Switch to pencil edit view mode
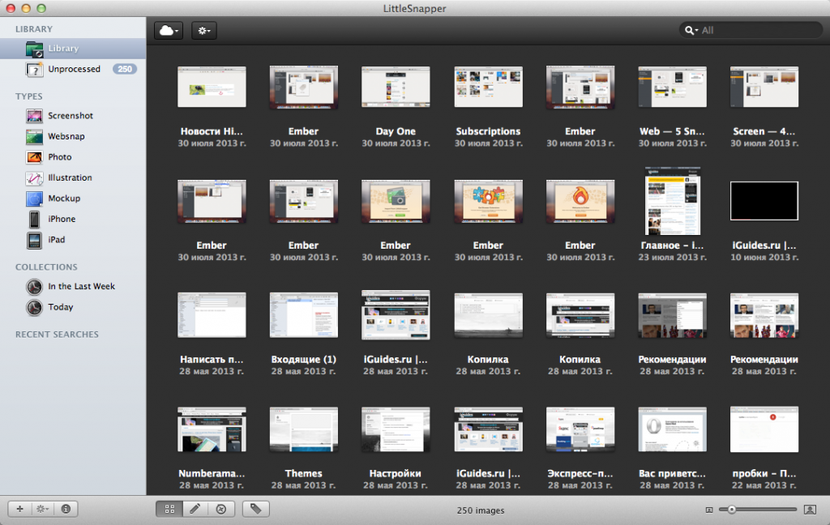Image resolution: width=830 pixels, height=525 pixels. click(195, 509)
